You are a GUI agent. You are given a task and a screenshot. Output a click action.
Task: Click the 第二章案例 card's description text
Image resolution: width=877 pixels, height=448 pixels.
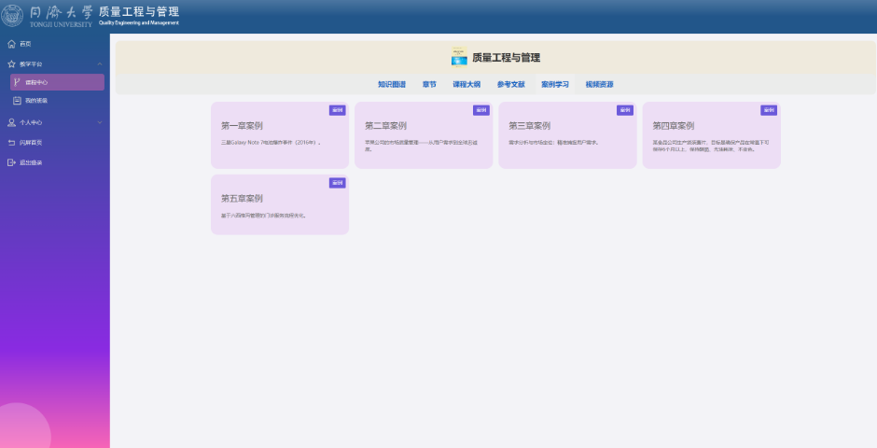point(422,146)
